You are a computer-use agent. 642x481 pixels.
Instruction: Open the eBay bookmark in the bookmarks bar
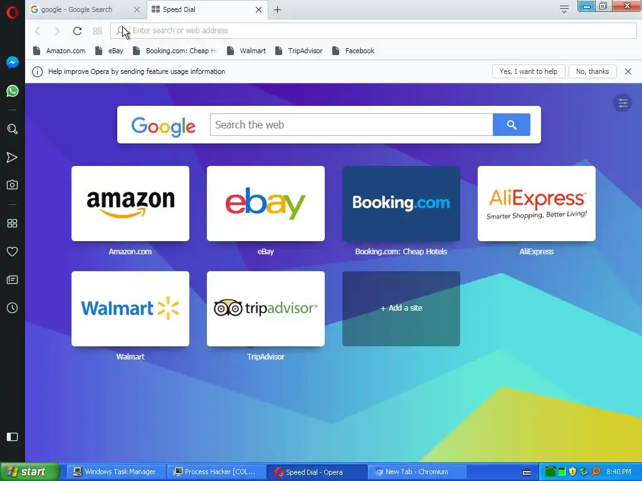(x=109, y=51)
